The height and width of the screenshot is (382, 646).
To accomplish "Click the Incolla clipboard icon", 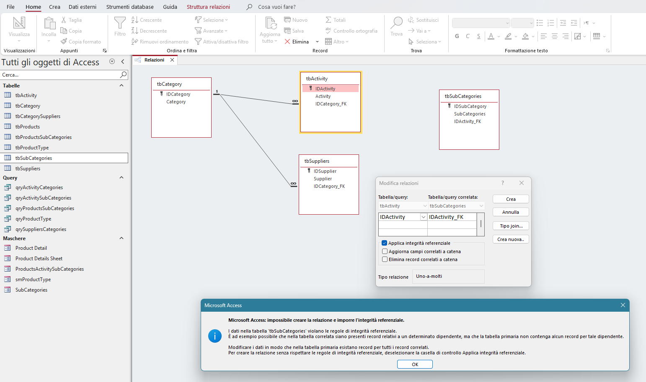I will coord(49,23).
